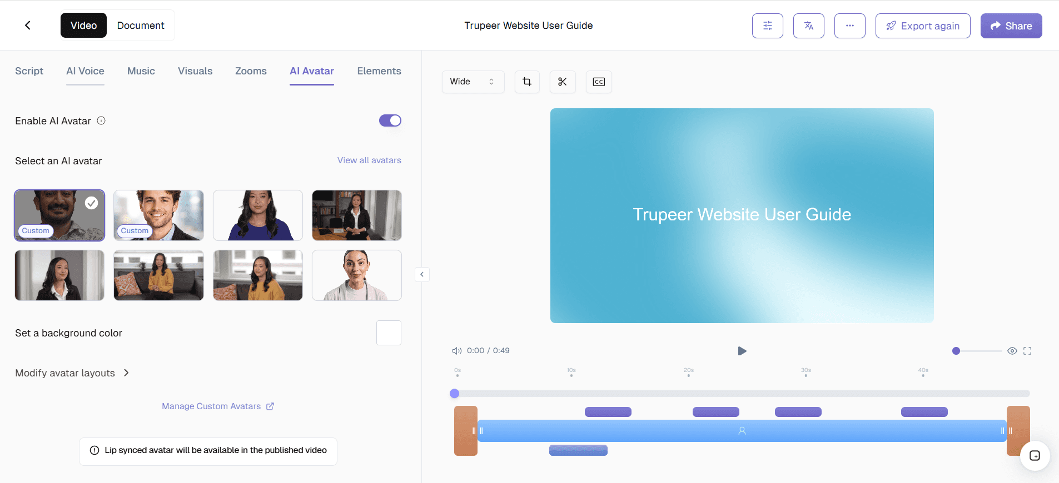Toggle closed captions CC button

(x=599, y=82)
